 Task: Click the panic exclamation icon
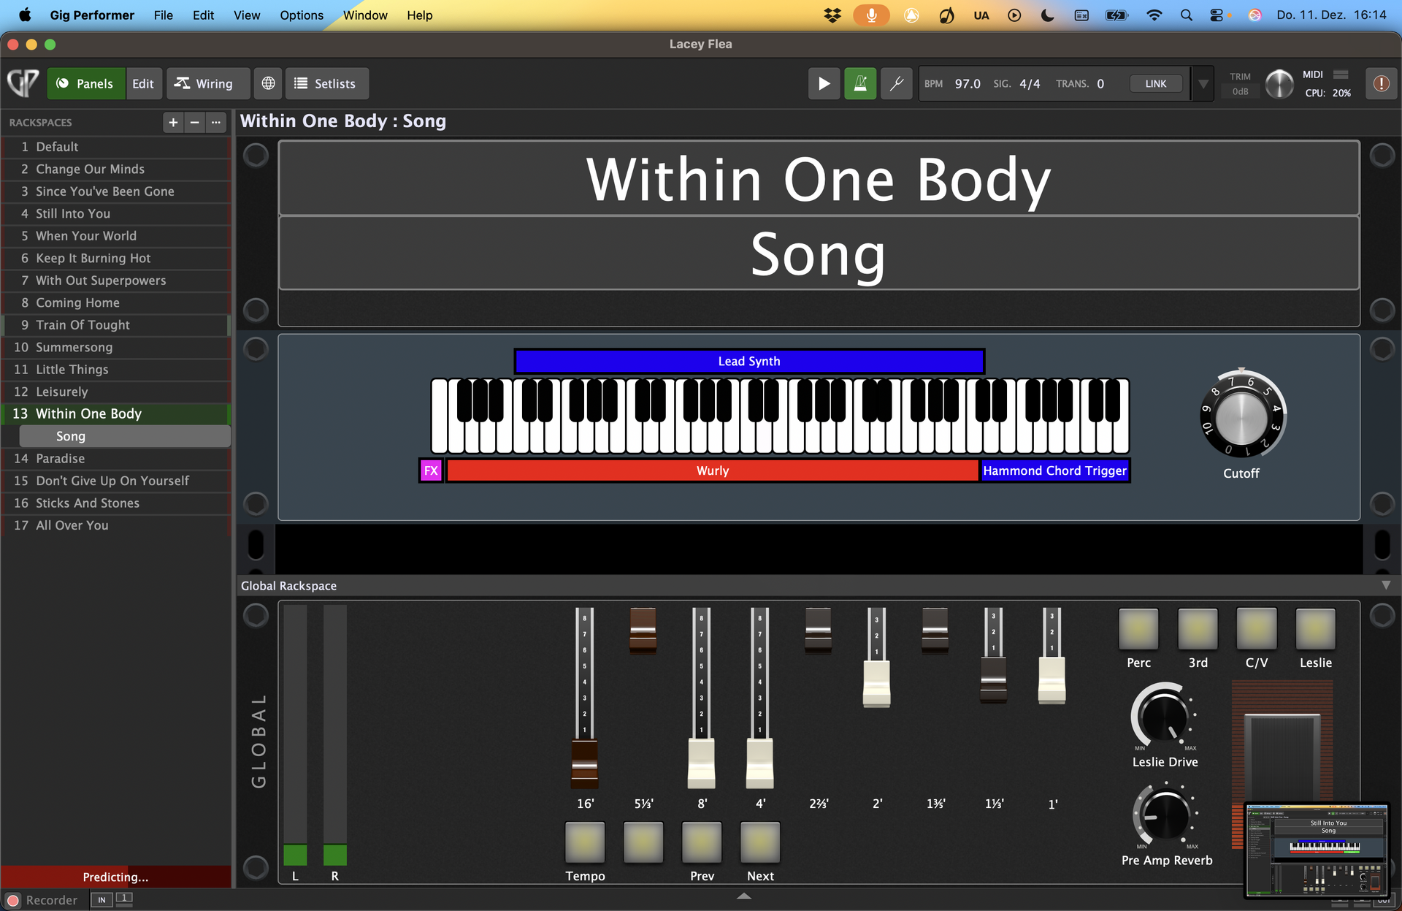coord(1381,84)
